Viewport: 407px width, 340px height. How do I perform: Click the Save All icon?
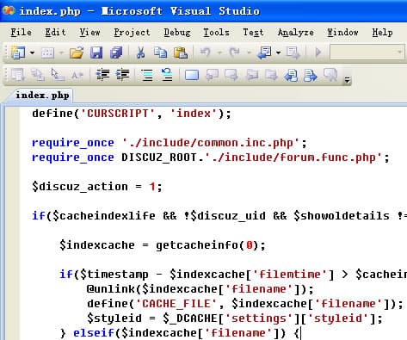(x=116, y=53)
